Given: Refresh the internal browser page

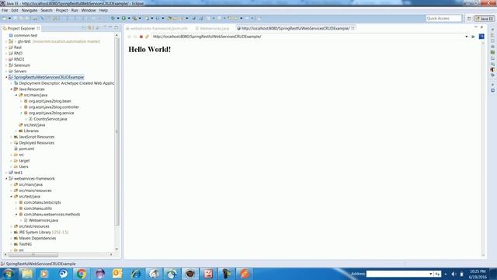Looking at the screenshot, I should (147, 37).
